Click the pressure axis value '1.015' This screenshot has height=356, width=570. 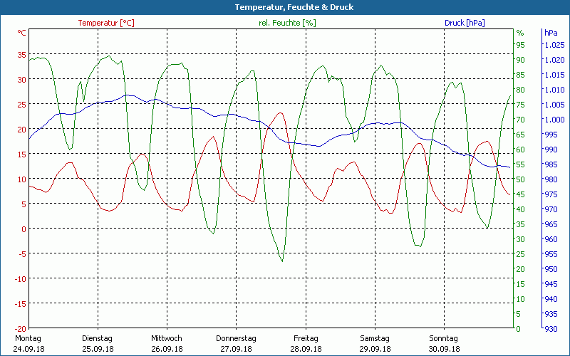tap(554, 75)
